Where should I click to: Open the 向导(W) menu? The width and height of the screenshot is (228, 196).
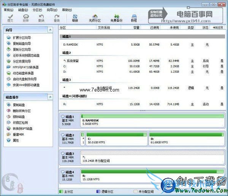point(52,10)
